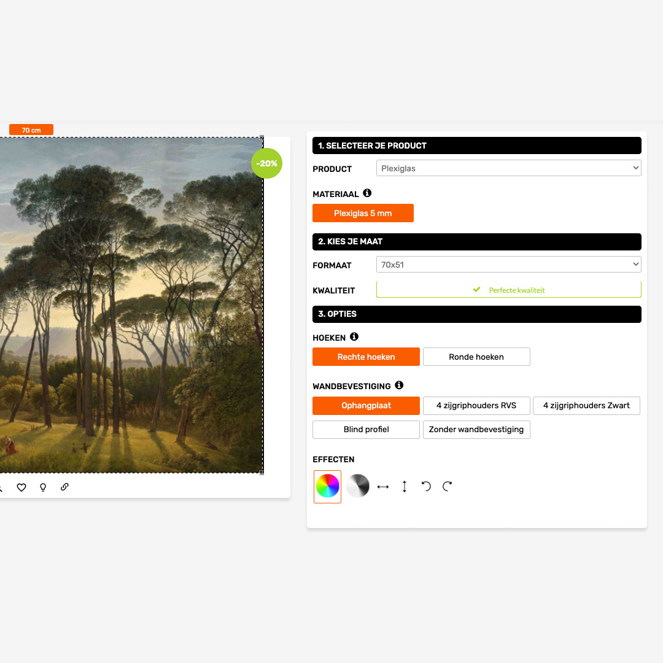
Task: Select the full color effect wheel
Action: coord(327,486)
